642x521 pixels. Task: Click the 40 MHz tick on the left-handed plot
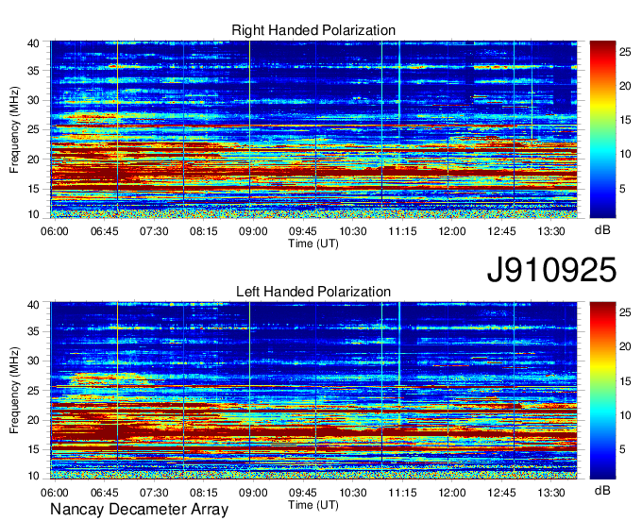click(33, 305)
